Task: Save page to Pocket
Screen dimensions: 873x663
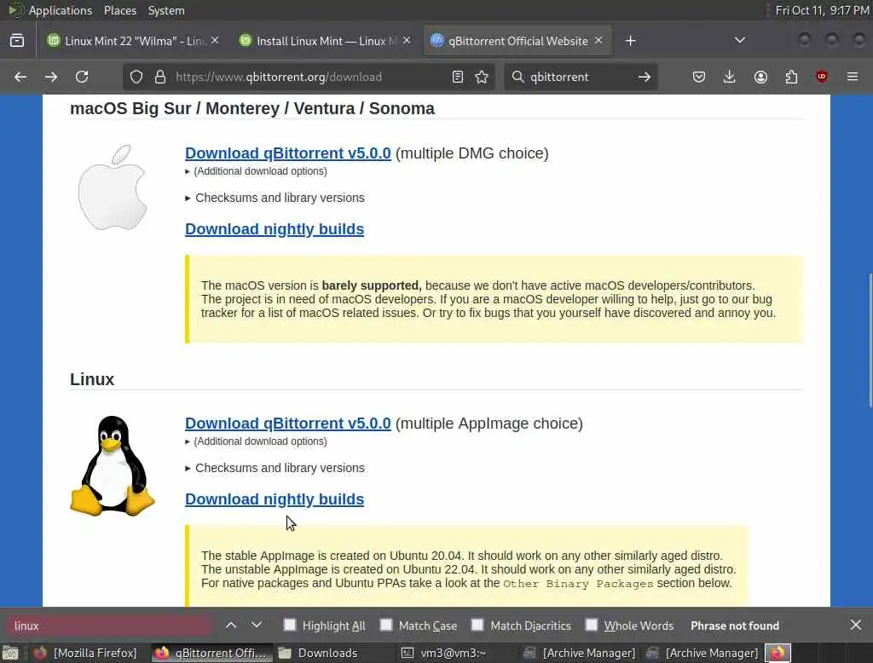Action: point(699,77)
